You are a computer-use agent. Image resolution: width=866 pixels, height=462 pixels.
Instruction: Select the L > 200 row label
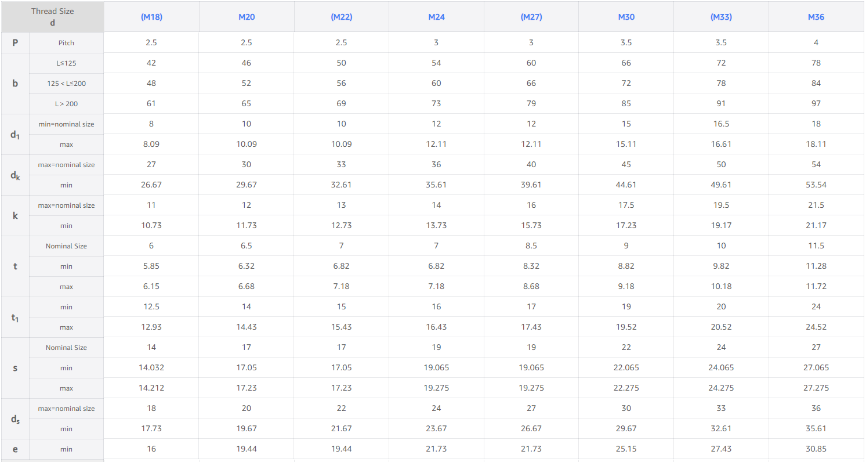(66, 104)
